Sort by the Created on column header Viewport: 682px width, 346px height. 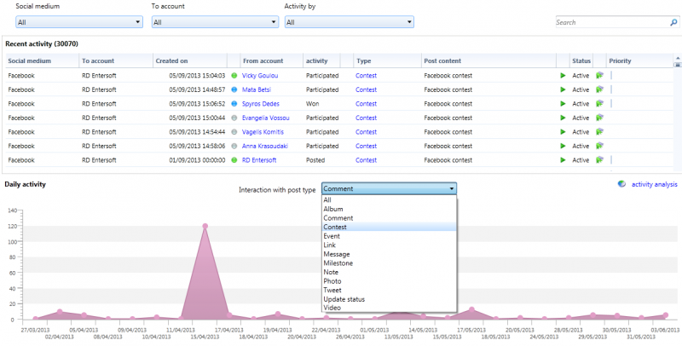190,61
